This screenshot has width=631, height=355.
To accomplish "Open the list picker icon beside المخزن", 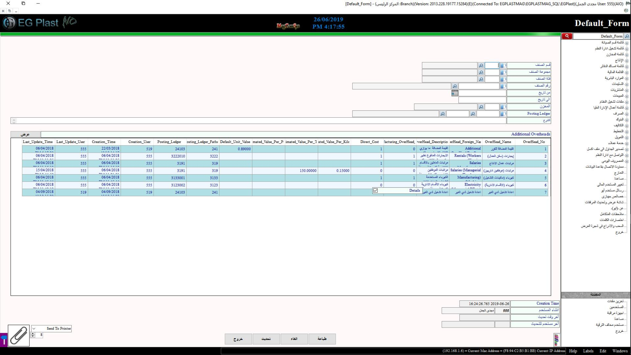I will pos(503,107).
